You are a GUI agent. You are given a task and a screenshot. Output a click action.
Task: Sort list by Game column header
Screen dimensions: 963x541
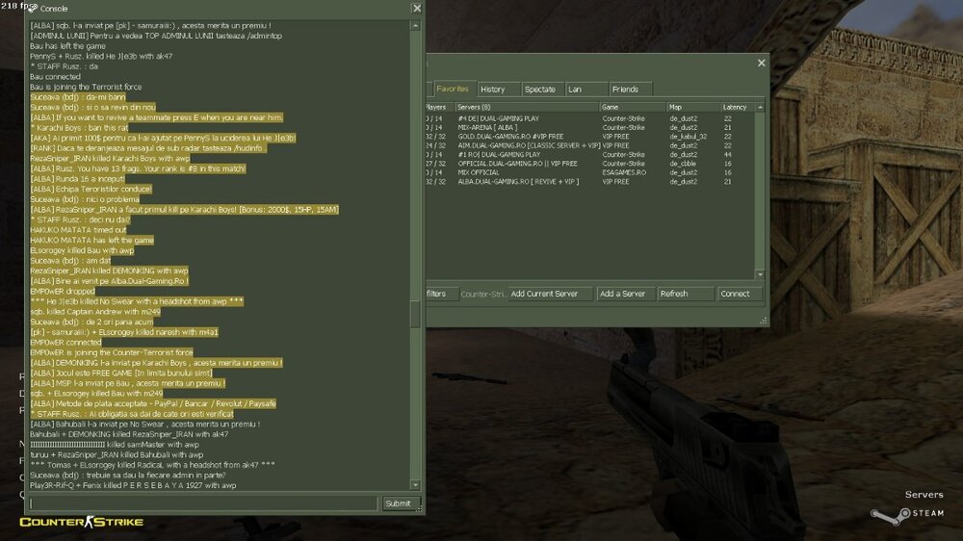tap(632, 107)
